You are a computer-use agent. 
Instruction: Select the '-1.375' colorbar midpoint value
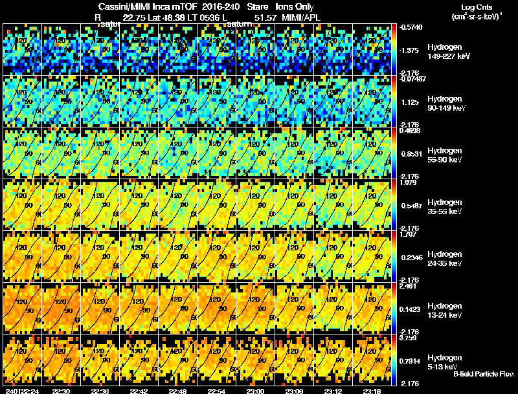coord(409,50)
